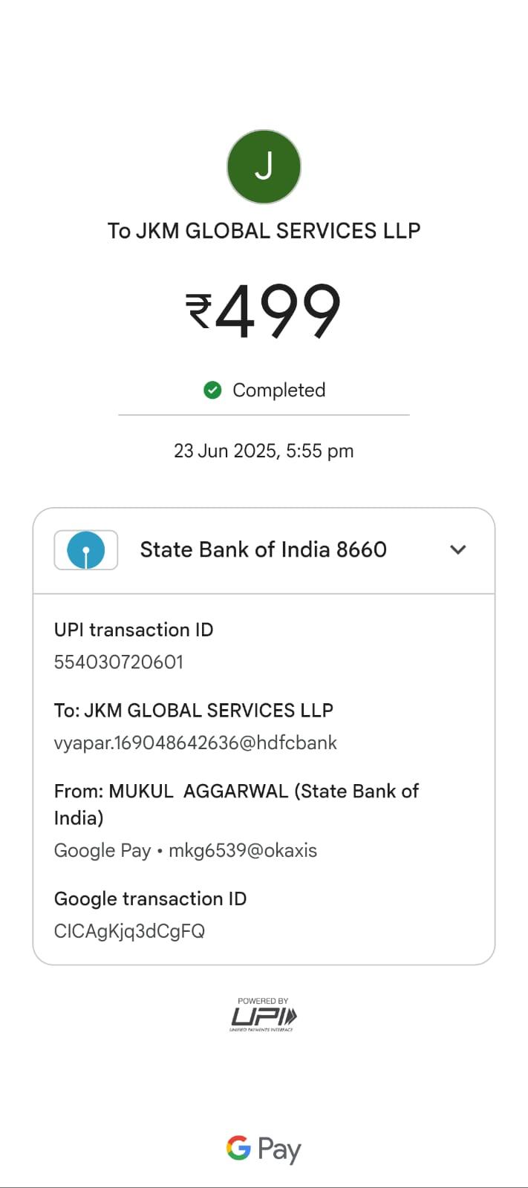
Task: Tap the Google transaction ID label
Action: tap(150, 898)
